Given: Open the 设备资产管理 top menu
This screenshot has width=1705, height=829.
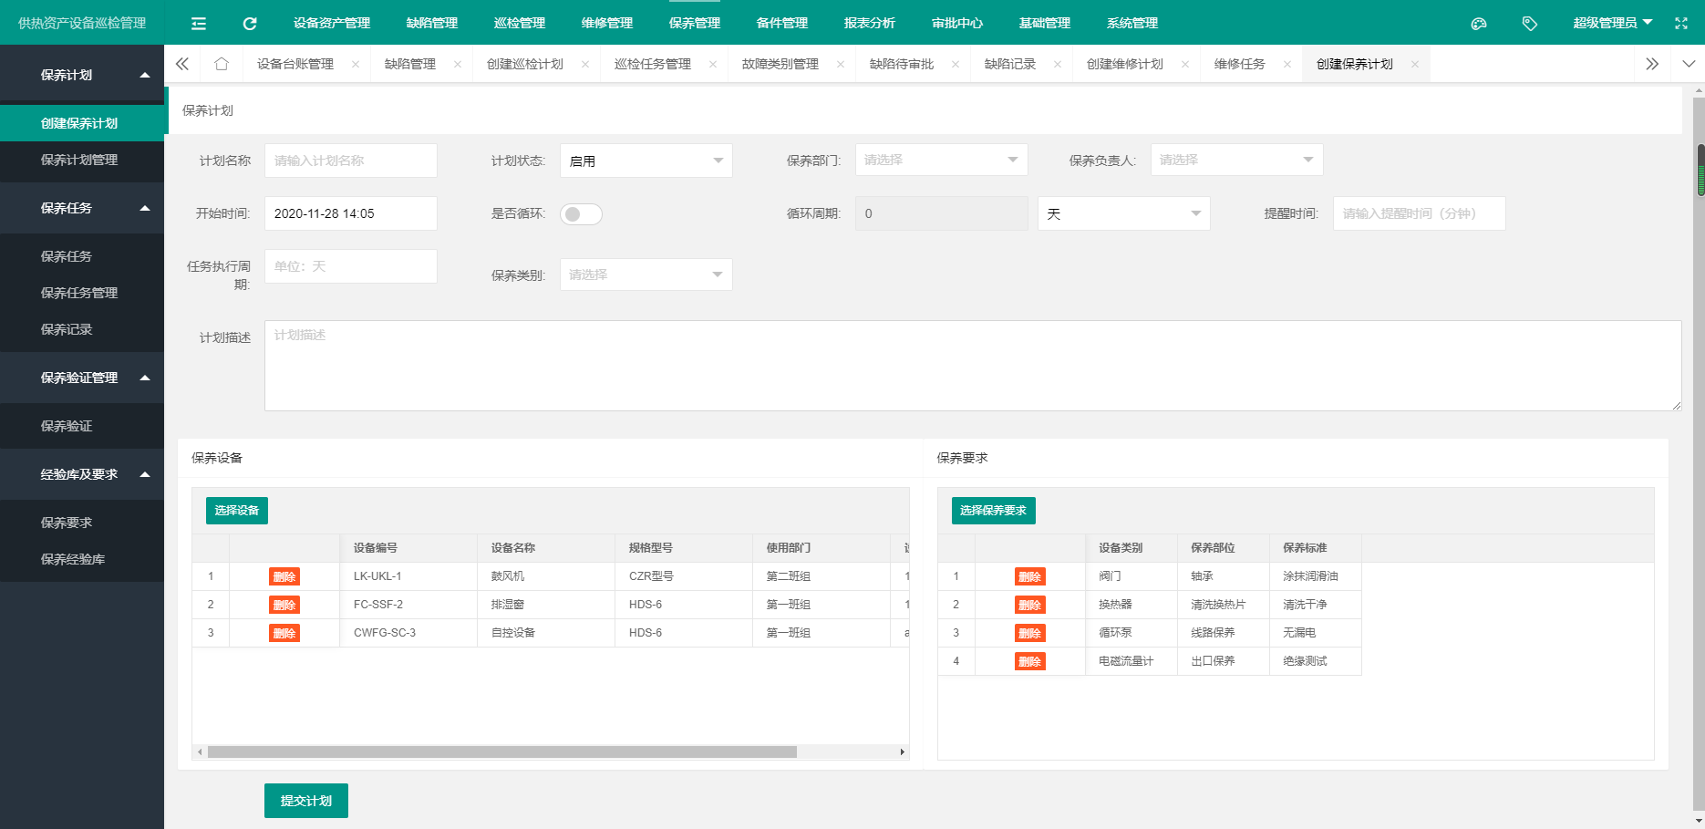Looking at the screenshot, I should pyautogui.click(x=332, y=23).
